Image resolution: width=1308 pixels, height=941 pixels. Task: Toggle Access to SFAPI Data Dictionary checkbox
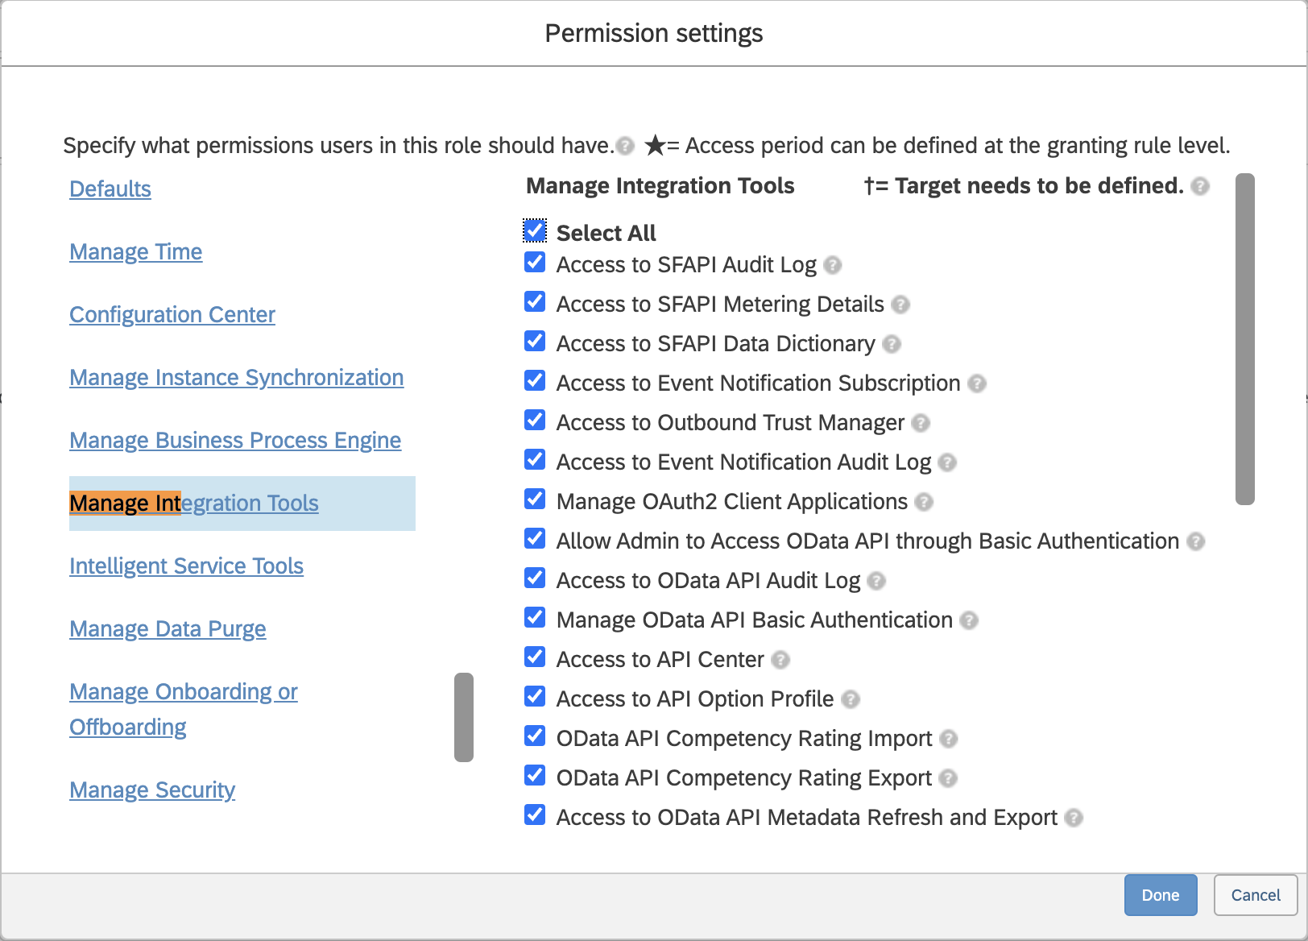point(535,342)
